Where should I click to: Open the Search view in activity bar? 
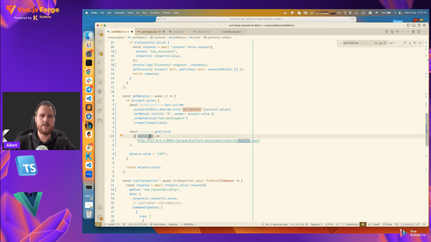pyautogui.click(x=100, y=43)
